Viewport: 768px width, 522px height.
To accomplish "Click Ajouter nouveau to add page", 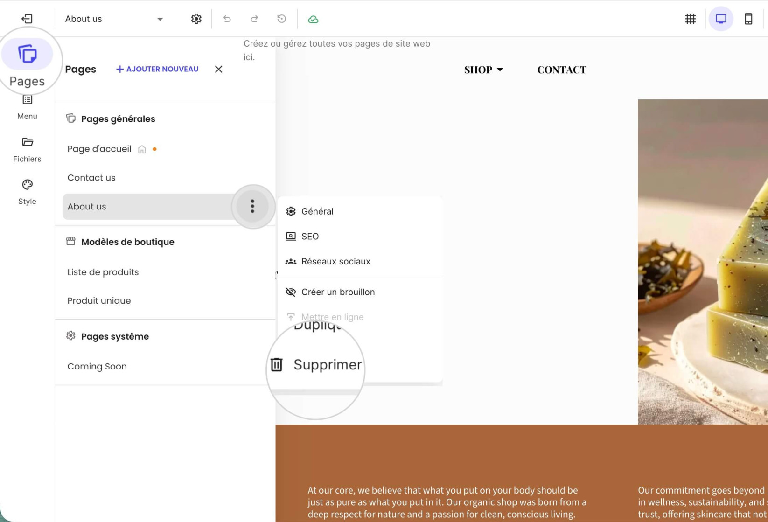I will point(157,69).
